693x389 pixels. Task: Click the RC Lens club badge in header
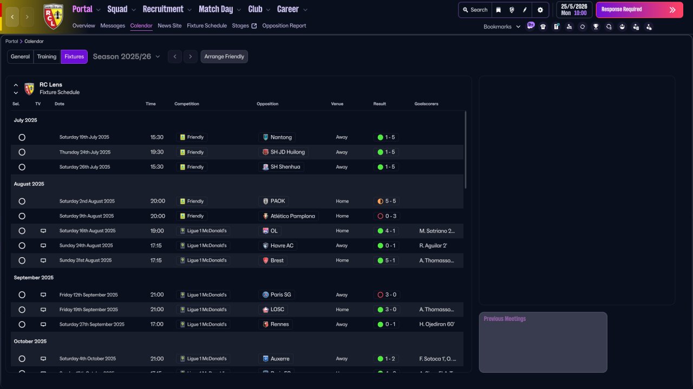tap(53, 17)
